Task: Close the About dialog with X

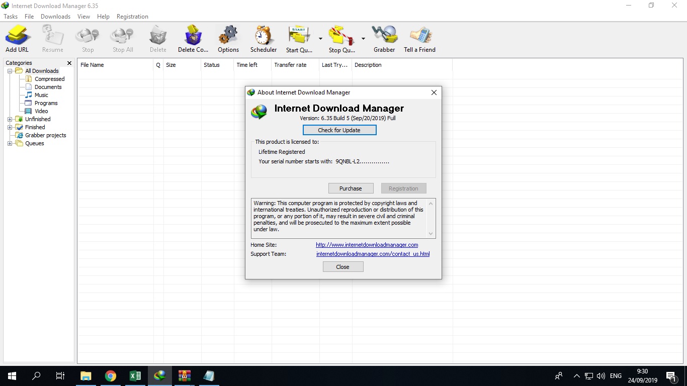Action: click(x=434, y=92)
